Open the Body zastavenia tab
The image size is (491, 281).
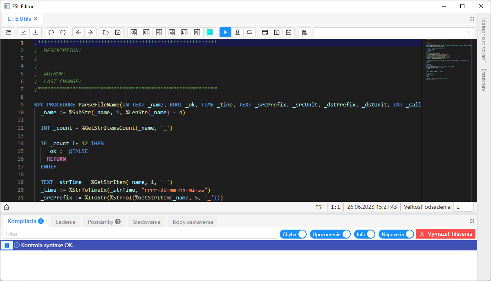coord(193,222)
